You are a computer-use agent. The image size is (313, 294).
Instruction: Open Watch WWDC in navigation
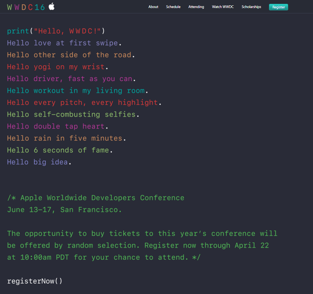[223, 7]
